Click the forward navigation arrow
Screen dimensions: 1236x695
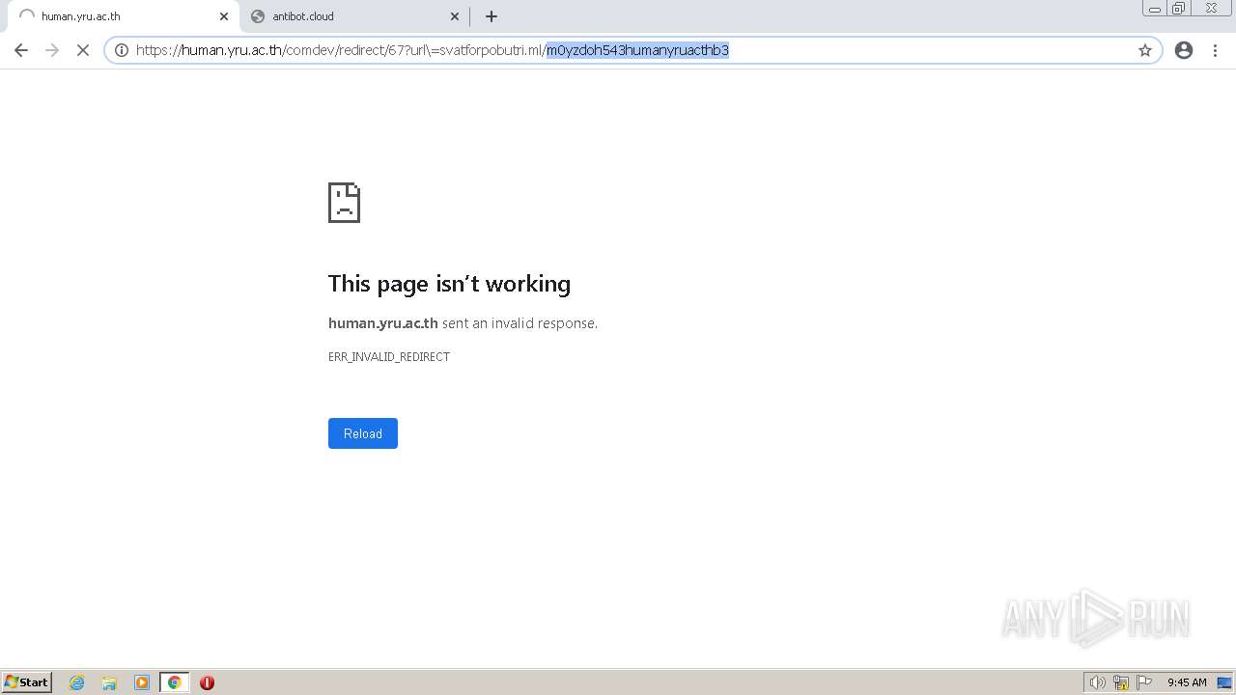coord(52,50)
